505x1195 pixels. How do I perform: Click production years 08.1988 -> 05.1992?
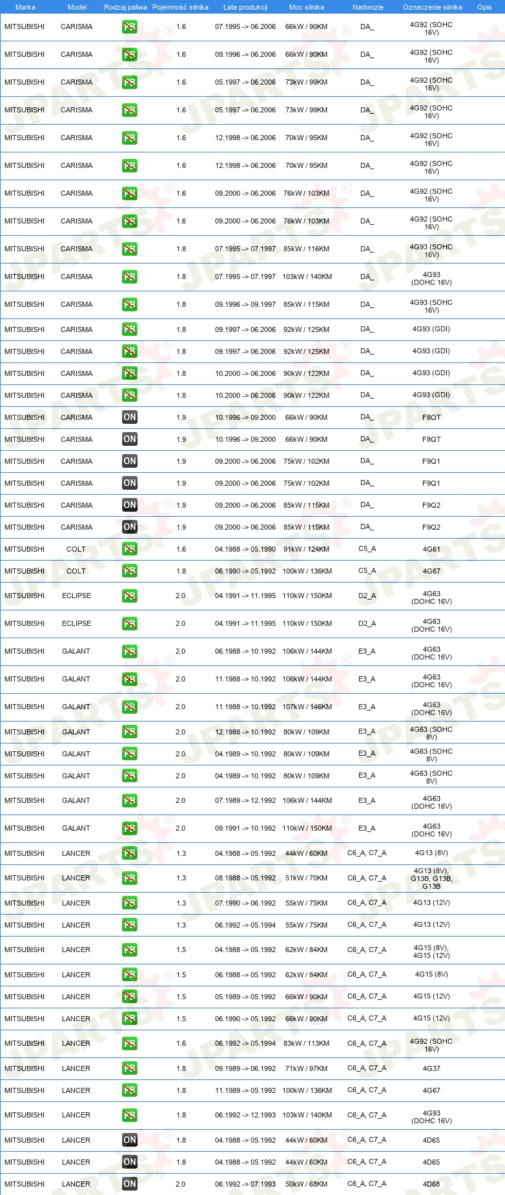245,878
